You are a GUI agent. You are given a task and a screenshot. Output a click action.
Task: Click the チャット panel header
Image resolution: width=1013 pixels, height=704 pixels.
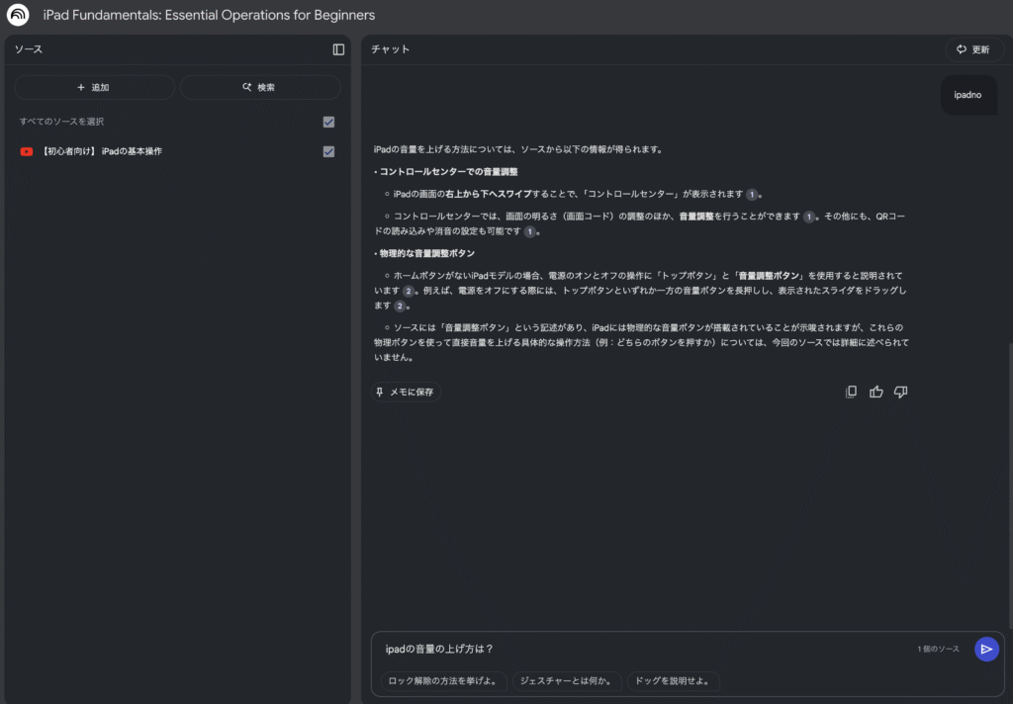click(390, 49)
